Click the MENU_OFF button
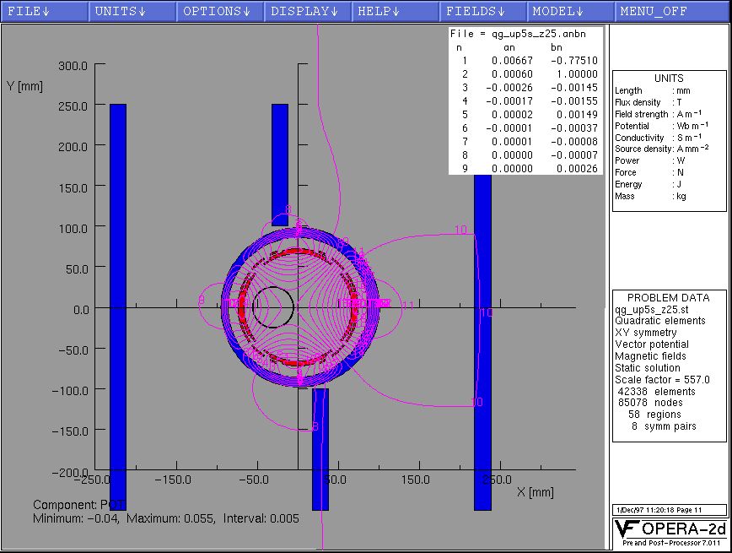 coord(673,12)
